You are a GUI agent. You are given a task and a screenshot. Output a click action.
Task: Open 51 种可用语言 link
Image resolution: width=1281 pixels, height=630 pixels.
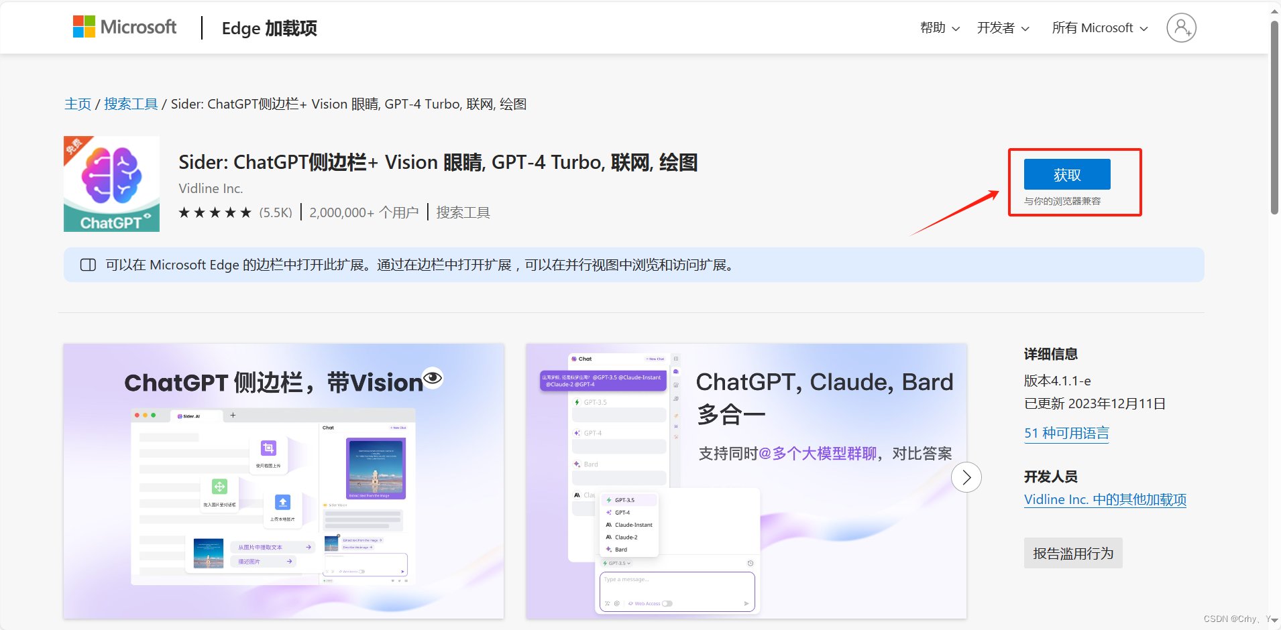tap(1066, 433)
